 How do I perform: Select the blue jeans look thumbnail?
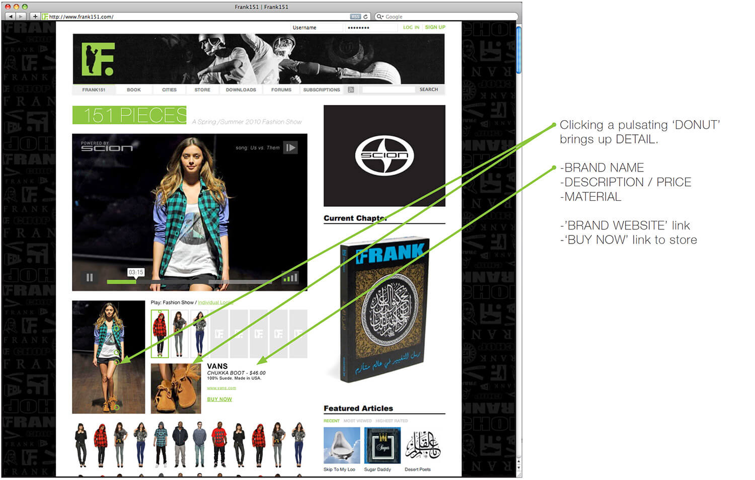click(x=199, y=334)
